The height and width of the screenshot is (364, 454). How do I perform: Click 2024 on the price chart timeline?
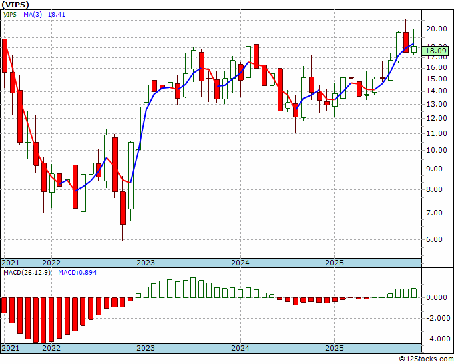(240, 263)
